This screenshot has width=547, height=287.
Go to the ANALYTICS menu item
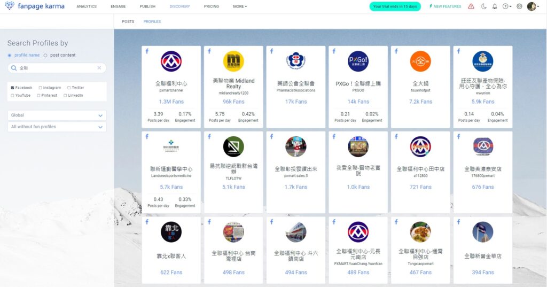click(87, 6)
